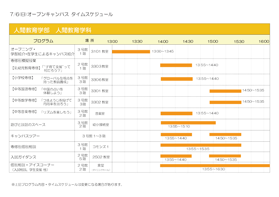Click the footer note "※上記プログラム内容・タイムスケジュールは変更になる場合があります。"
Viewport: 279px width, 197px height.
click(x=67, y=184)
